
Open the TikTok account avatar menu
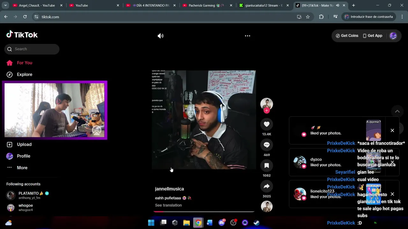(x=393, y=36)
